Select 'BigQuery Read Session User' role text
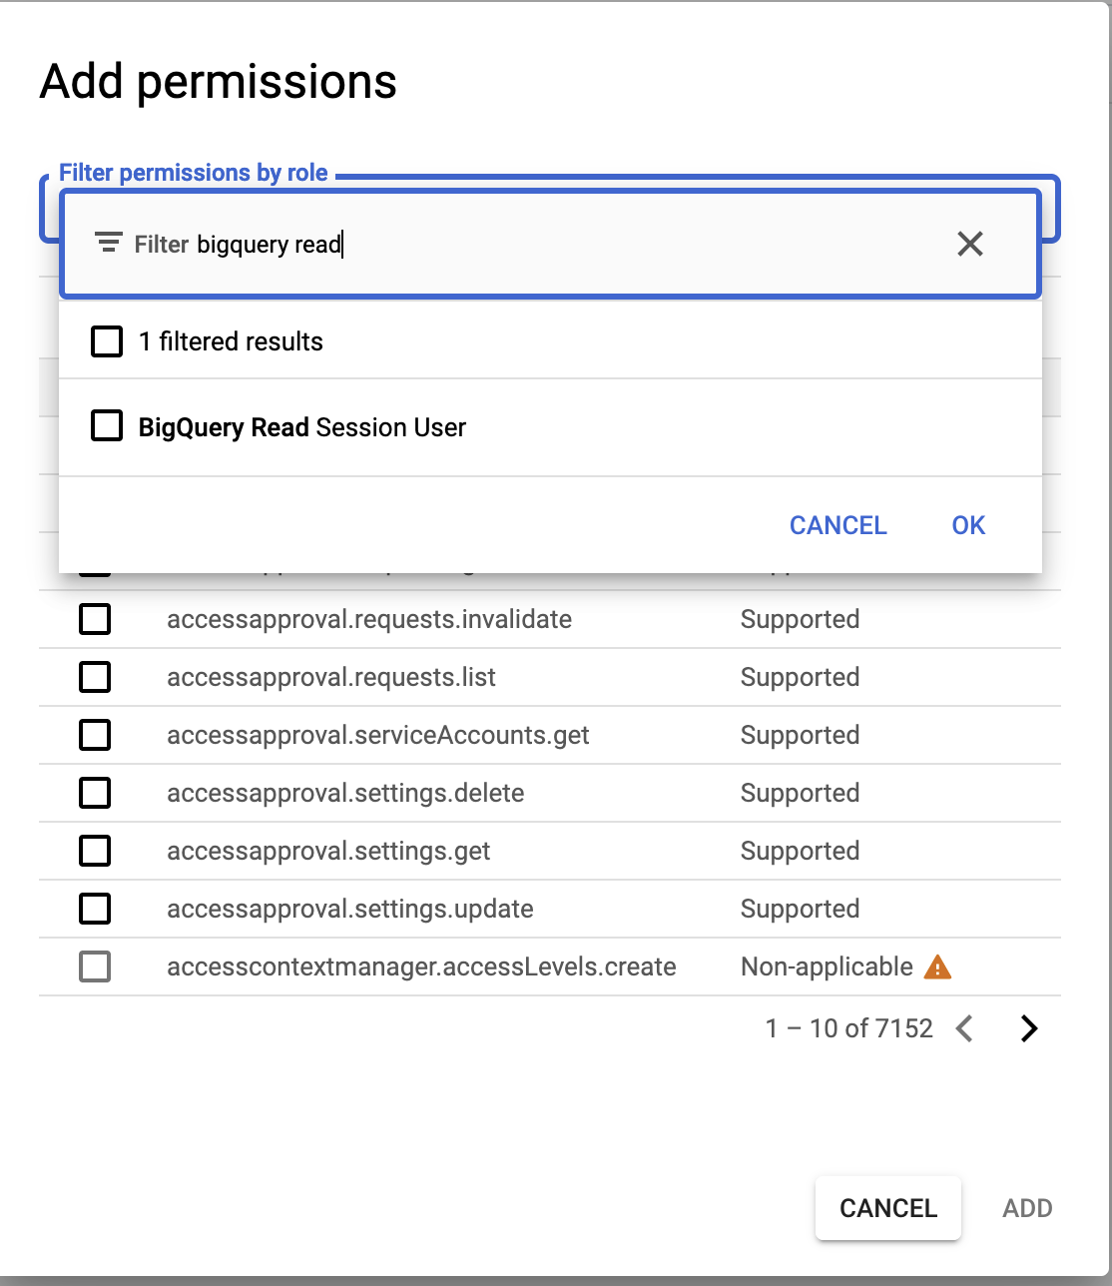The image size is (1112, 1286). 302,427
